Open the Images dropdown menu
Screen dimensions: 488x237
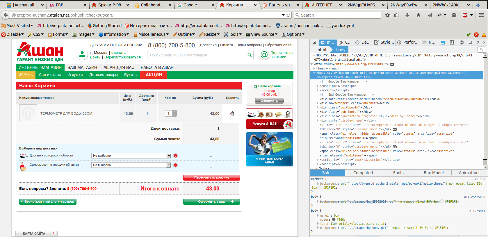(83, 34)
